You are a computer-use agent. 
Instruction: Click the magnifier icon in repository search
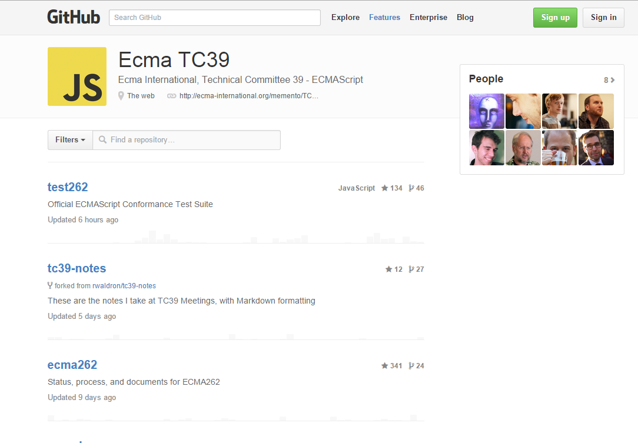coord(102,139)
